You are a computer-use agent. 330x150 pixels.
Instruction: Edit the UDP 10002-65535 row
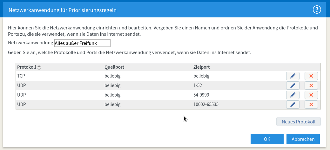[x=293, y=104]
